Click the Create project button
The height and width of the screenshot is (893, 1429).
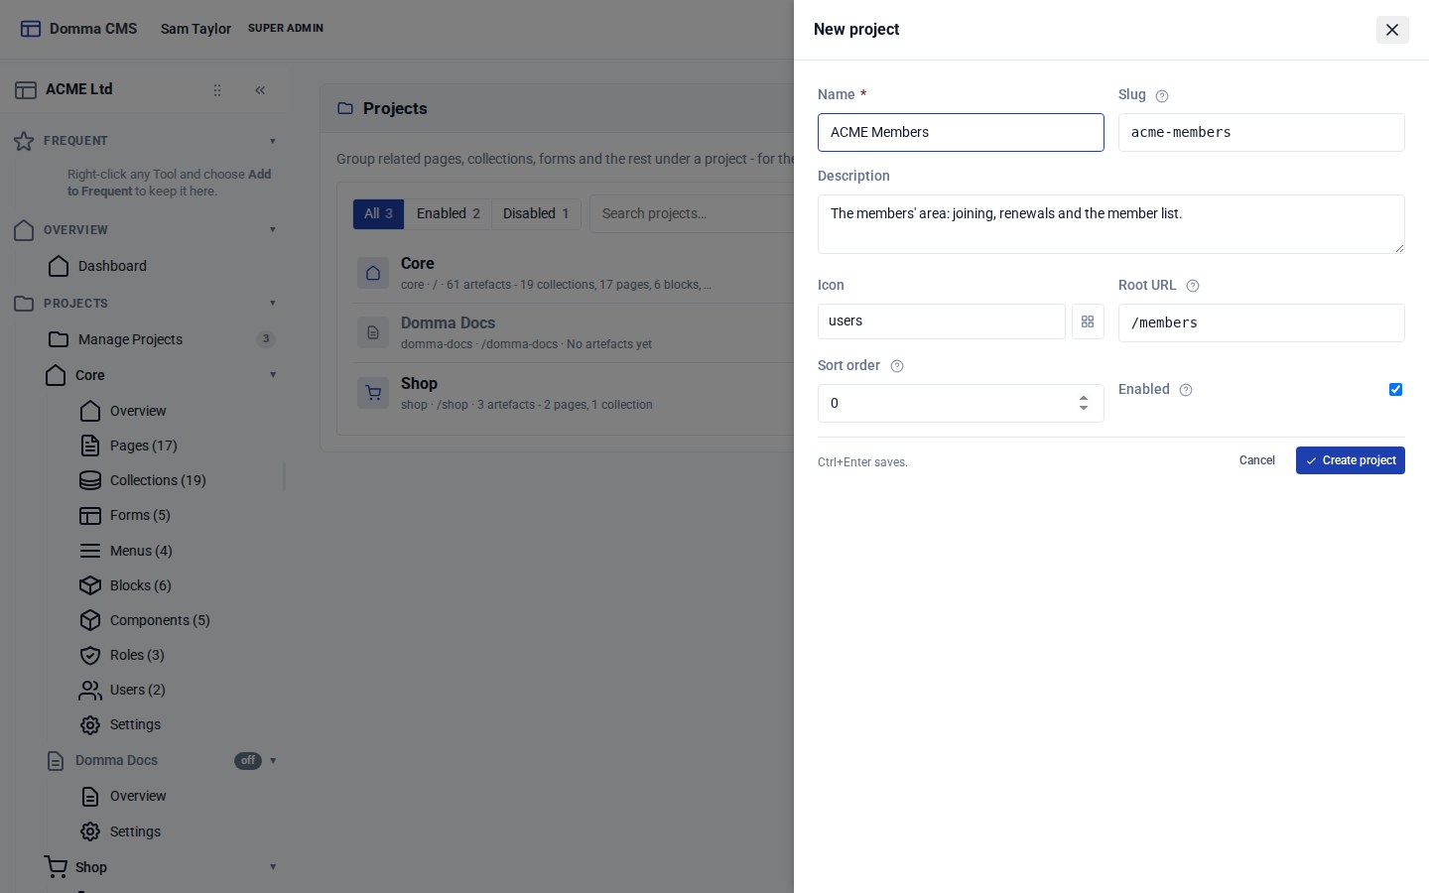1350,460
